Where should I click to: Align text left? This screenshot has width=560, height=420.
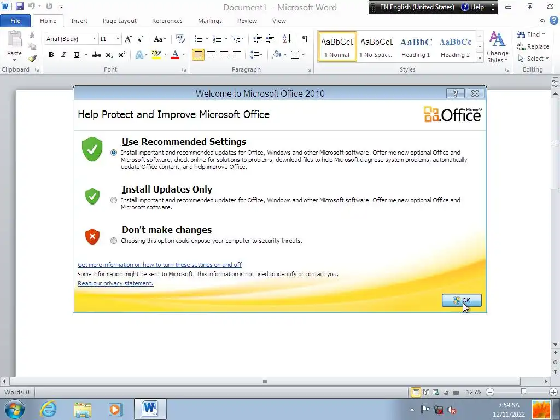pos(198,55)
